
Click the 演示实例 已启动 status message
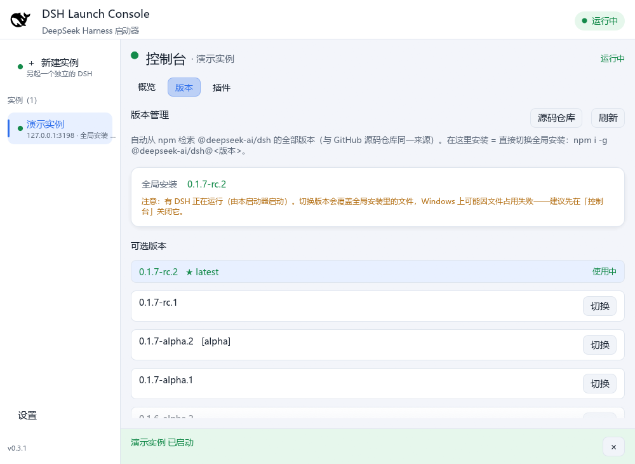pyautogui.click(x=162, y=442)
